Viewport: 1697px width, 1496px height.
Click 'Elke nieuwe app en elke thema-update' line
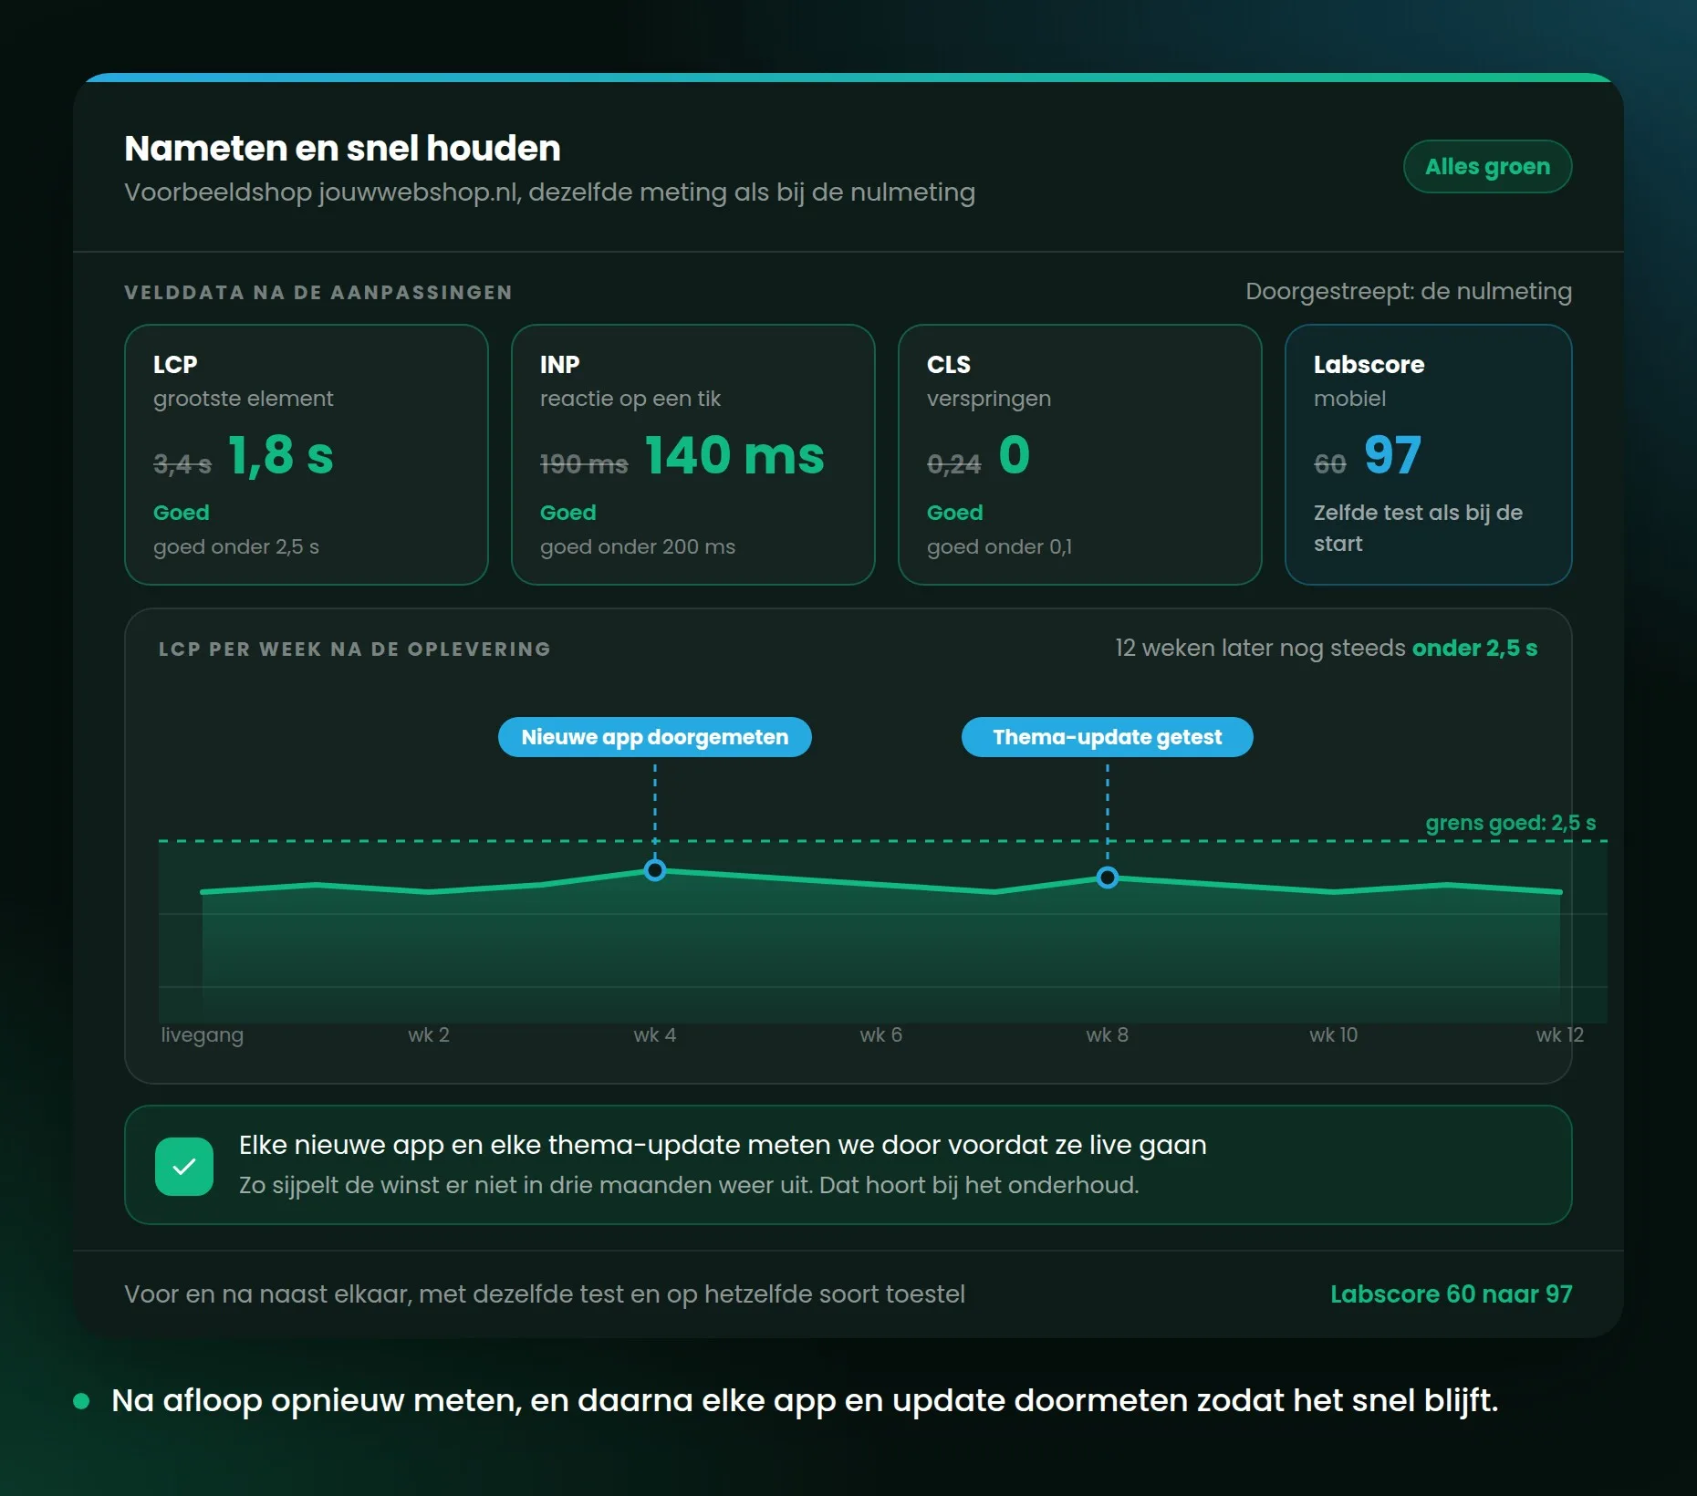click(723, 1145)
